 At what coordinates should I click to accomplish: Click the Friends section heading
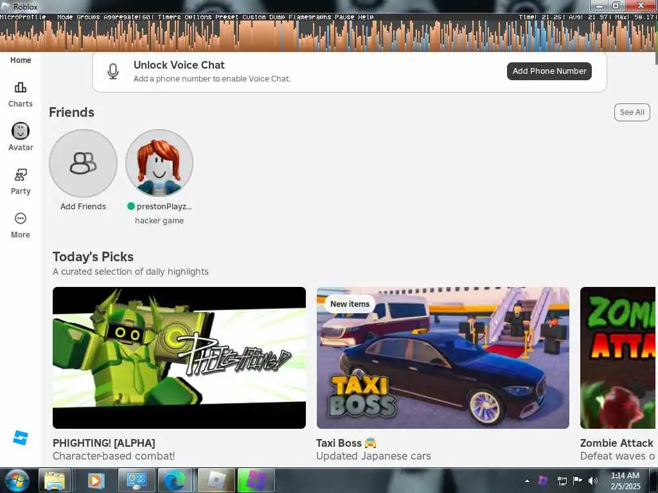pos(72,112)
